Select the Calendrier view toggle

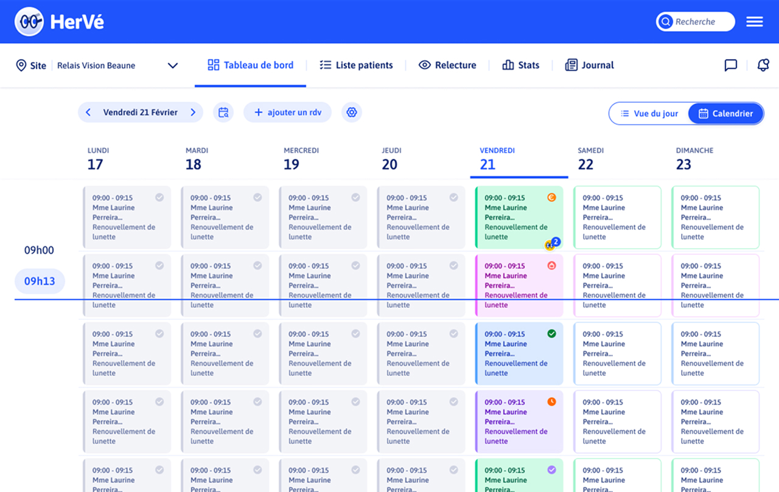[x=725, y=113]
